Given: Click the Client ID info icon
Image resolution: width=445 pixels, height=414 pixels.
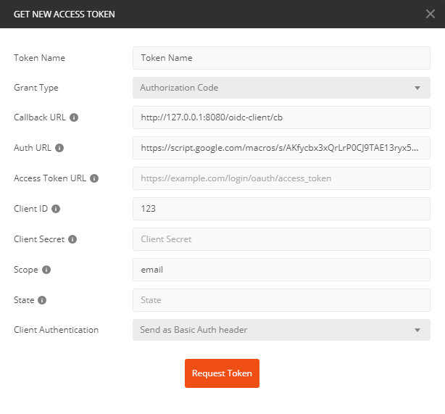Looking at the screenshot, I should 56,209.
